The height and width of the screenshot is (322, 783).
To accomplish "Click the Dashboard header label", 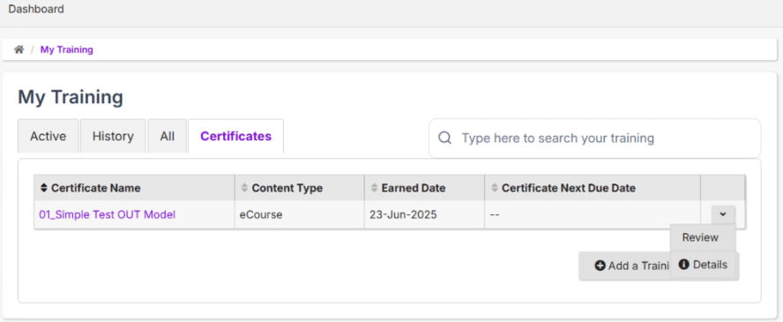I will (x=36, y=9).
